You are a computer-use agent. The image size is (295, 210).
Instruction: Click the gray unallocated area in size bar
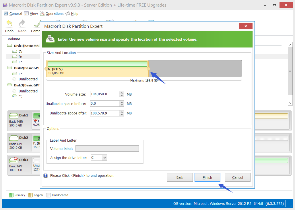195,69
